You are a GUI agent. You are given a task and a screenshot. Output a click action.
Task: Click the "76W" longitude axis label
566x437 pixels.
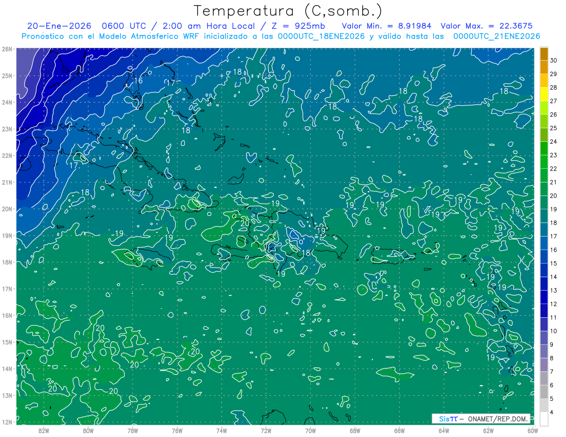pyautogui.click(x=177, y=431)
